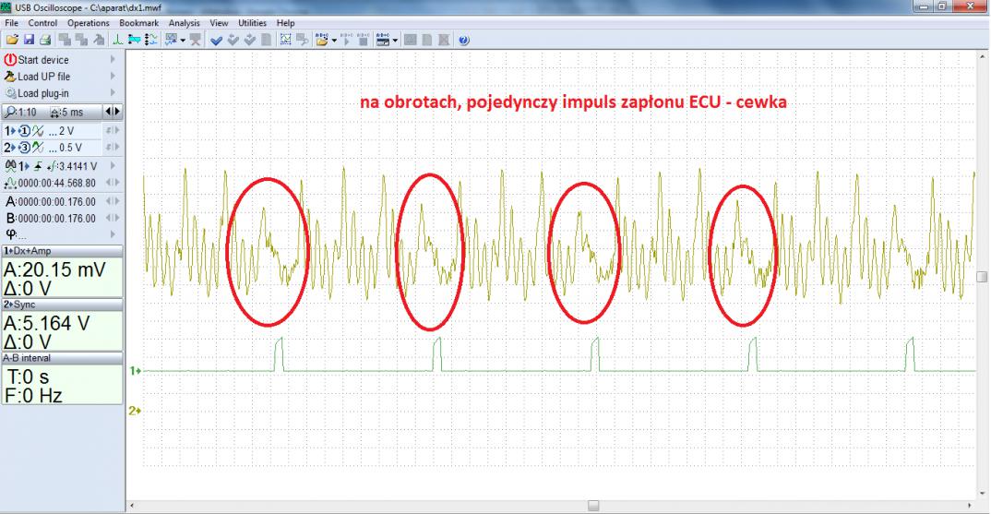
Task: Open the View menu
Action: tap(219, 23)
